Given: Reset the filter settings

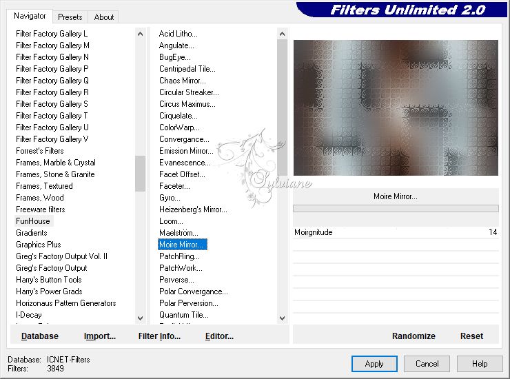Looking at the screenshot, I should coord(471,336).
